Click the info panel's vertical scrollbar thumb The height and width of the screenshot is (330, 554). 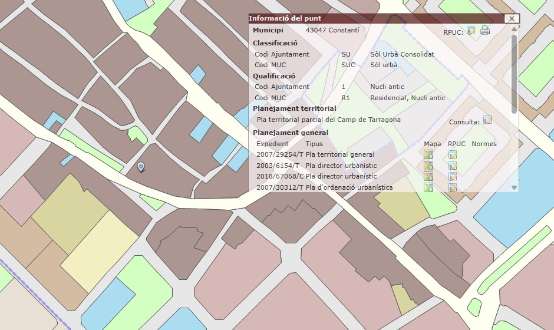[515, 74]
